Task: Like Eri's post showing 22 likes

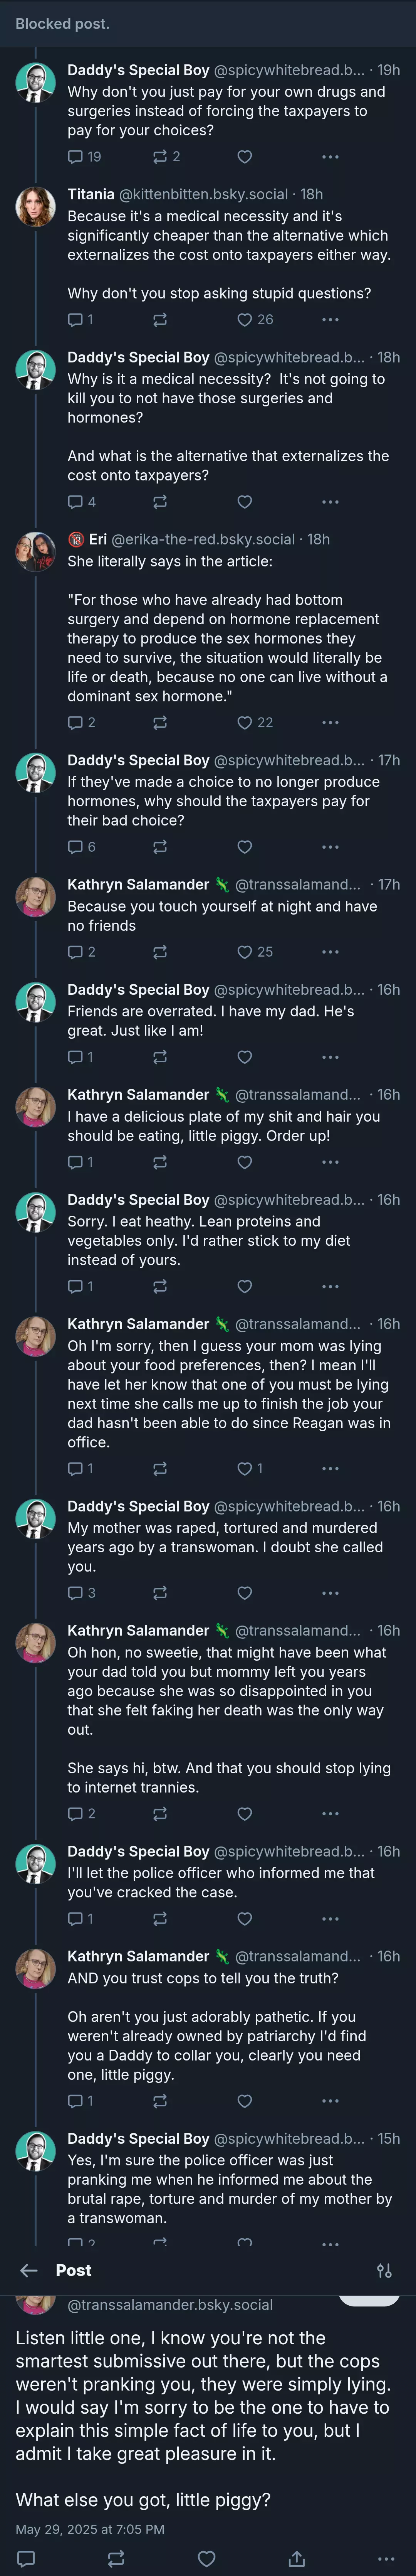Action: click(245, 722)
